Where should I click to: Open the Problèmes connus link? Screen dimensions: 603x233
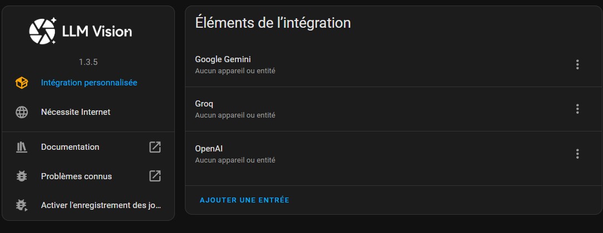[76, 176]
